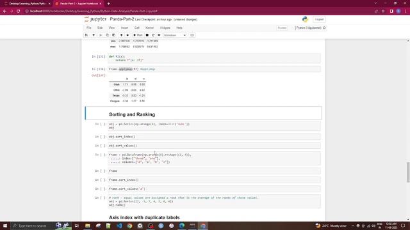
Task: Copy selected cells icon
Action: pos(107,35)
